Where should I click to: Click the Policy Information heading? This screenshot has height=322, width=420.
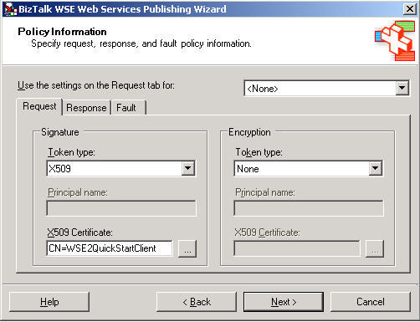[62, 32]
